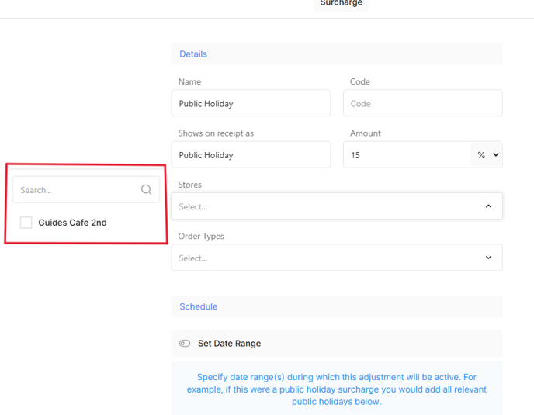
Task: Click the Set Date Range label text
Action: click(x=229, y=343)
